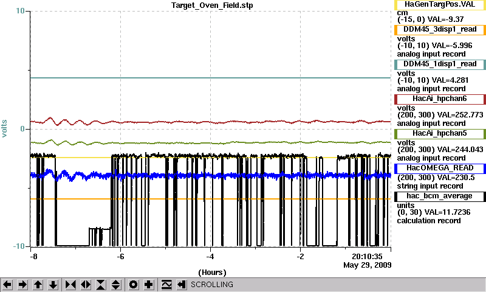The image size is (486, 292).
Task: Click the VAL=-9.37 readout
Action: coord(445,19)
